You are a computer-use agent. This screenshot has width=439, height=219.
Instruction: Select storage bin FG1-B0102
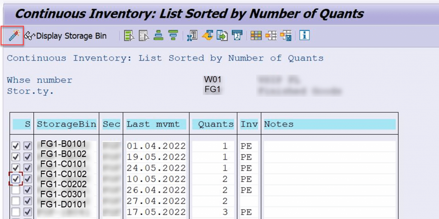(63, 154)
